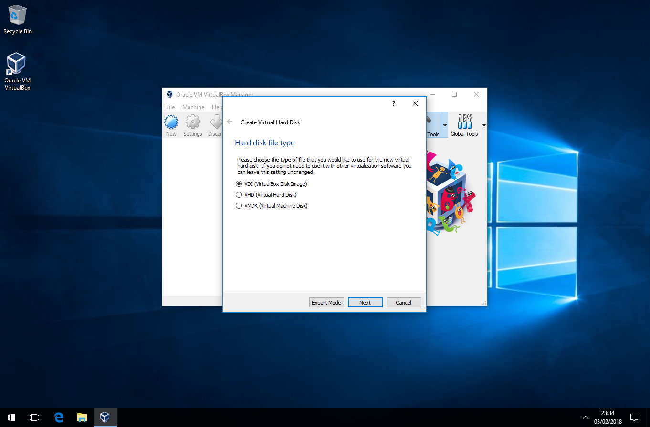Open the Machine menu
Image resolution: width=650 pixels, height=427 pixels.
click(193, 107)
